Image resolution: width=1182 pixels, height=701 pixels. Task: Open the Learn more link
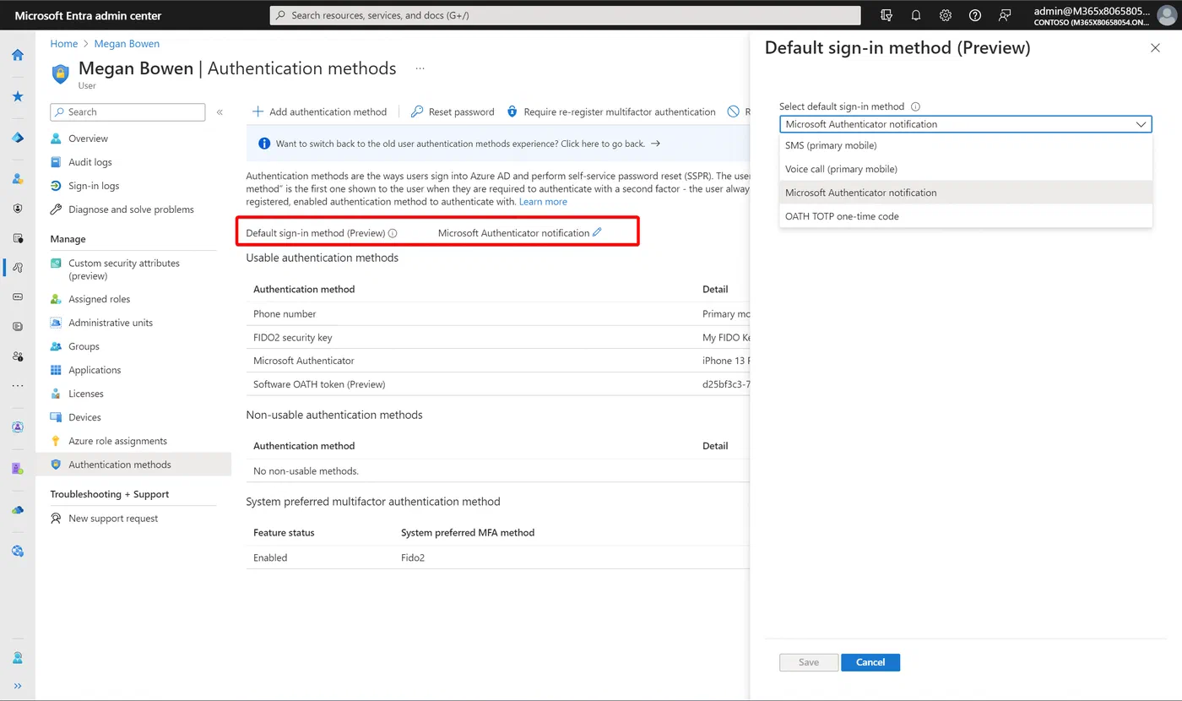(x=543, y=202)
